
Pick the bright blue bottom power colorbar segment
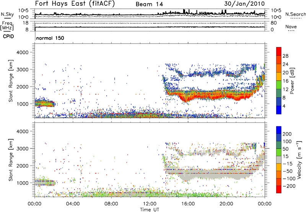[279, 110]
